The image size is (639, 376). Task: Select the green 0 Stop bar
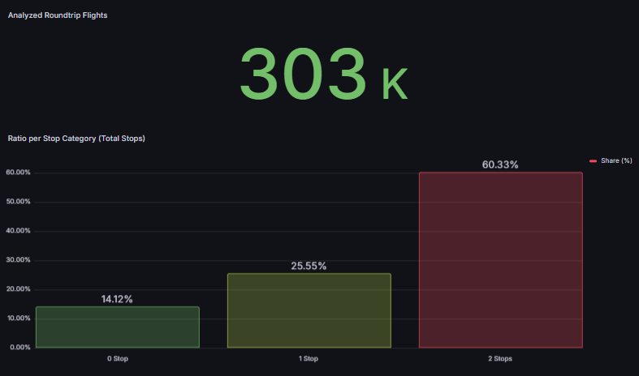coord(118,327)
